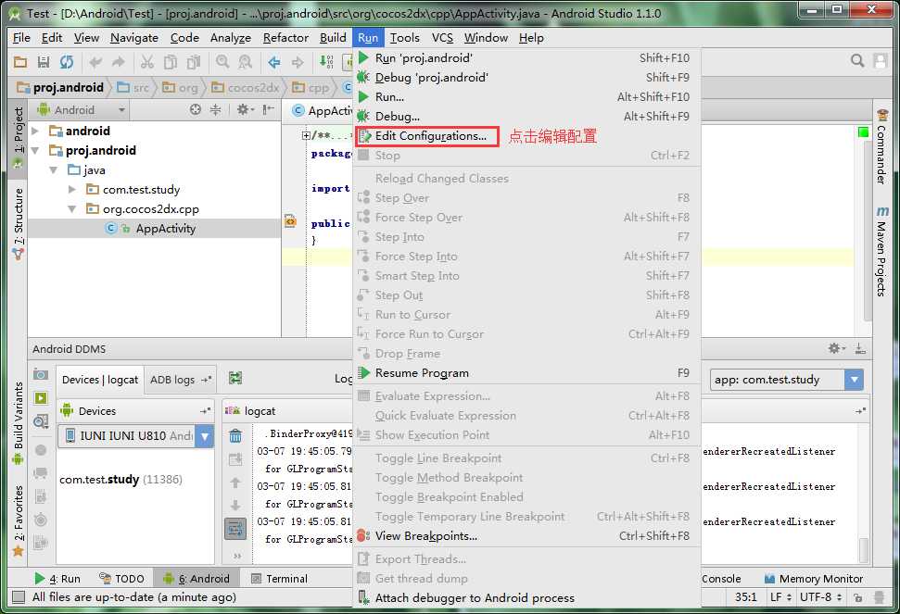
Task: Select AppActivity in the project tree
Action: (x=165, y=229)
